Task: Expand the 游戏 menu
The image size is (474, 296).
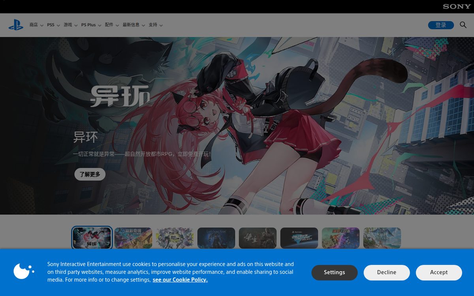Action: click(71, 25)
